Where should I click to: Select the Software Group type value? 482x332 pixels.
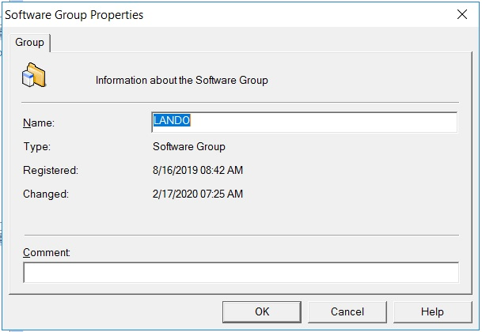click(x=188, y=146)
